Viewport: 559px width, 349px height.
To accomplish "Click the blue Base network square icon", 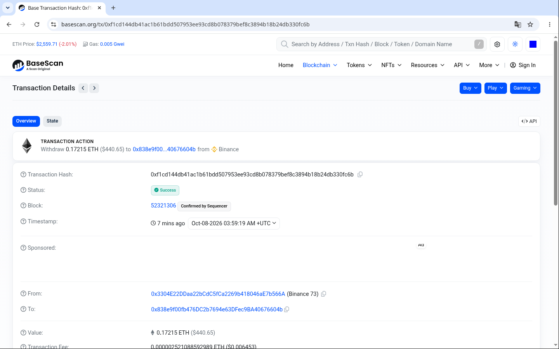I will coord(533,44).
